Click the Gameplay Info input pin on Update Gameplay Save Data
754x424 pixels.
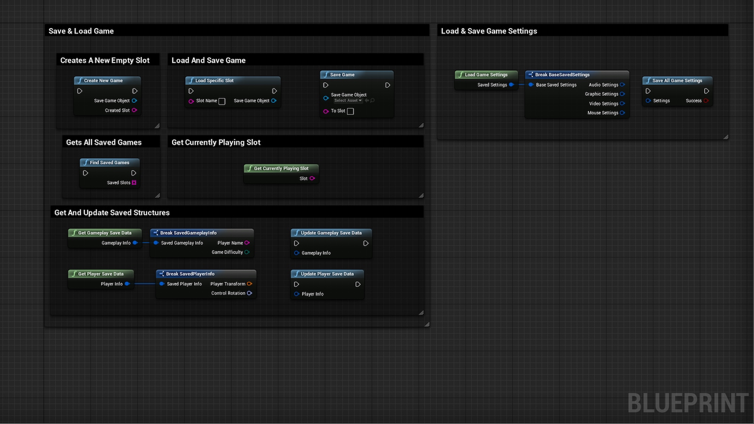pyautogui.click(x=296, y=253)
